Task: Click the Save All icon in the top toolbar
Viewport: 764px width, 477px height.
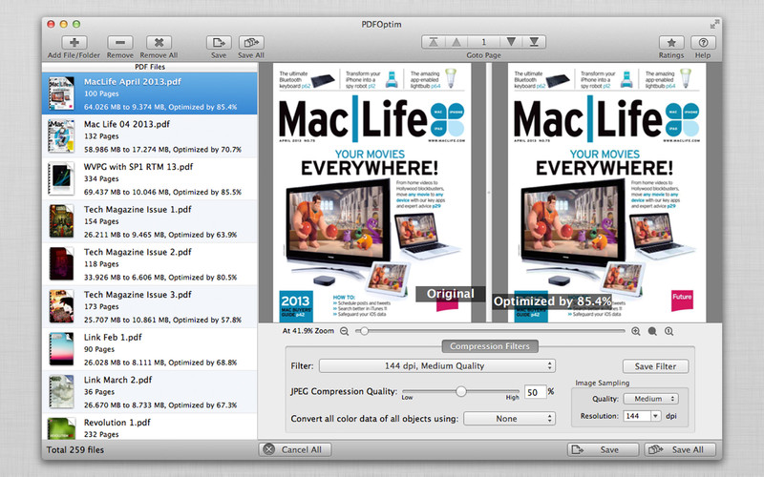Action: pos(251,42)
